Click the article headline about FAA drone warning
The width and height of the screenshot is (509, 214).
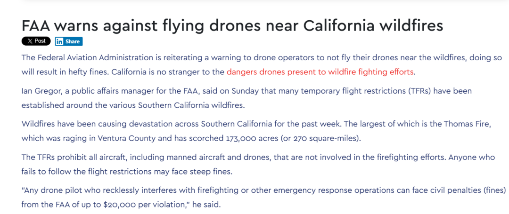(x=232, y=26)
